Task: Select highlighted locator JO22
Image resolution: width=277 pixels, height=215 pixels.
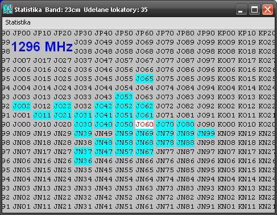Action: [63, 106]
